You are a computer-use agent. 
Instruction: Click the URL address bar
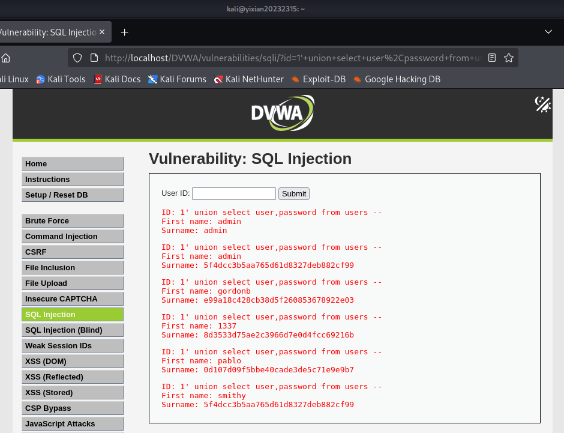293,58
